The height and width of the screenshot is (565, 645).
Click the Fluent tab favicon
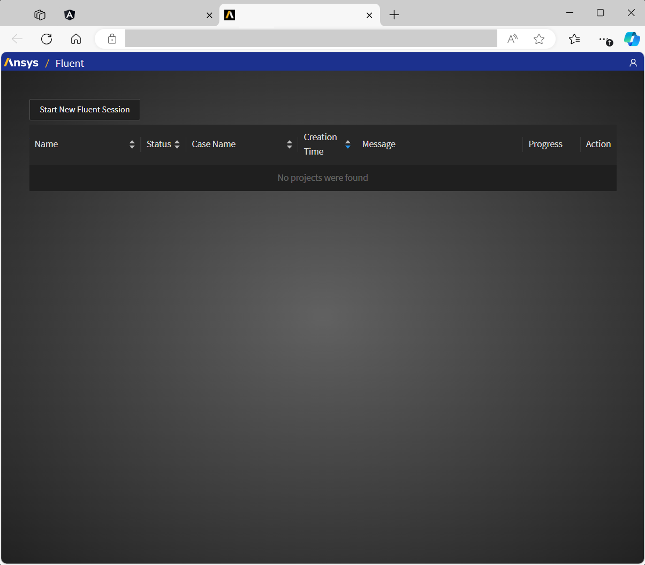point(229,15)
